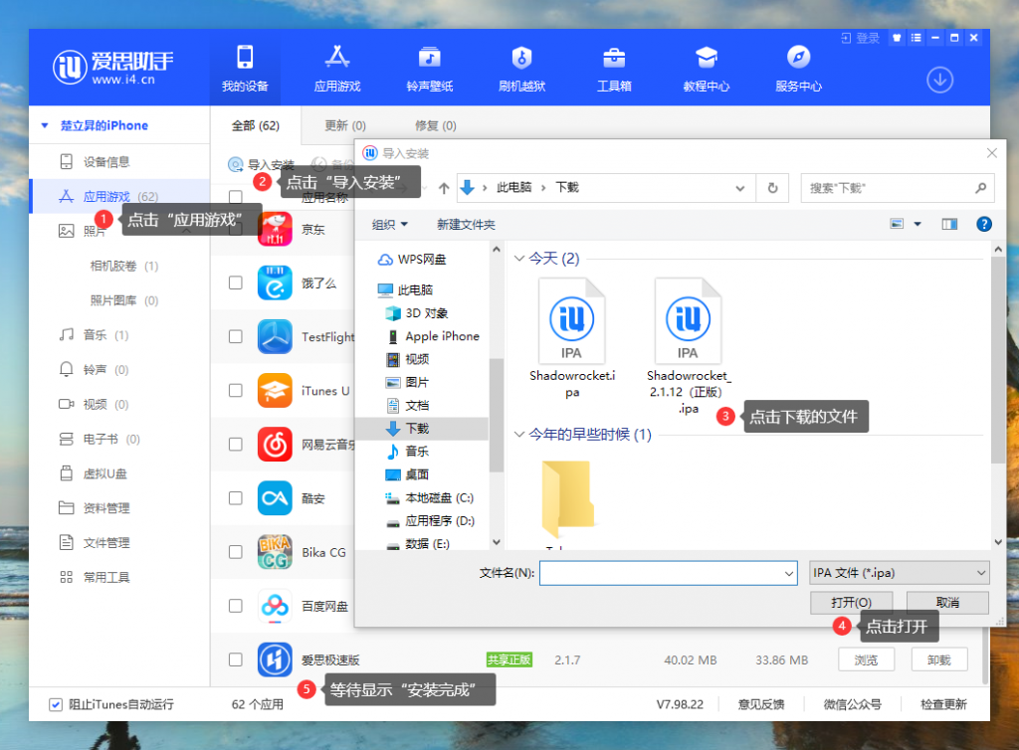This screenshot has width=1019, height=750.
Task: Click the 搜索"下载" search field
Action: (x=898, y=188)
